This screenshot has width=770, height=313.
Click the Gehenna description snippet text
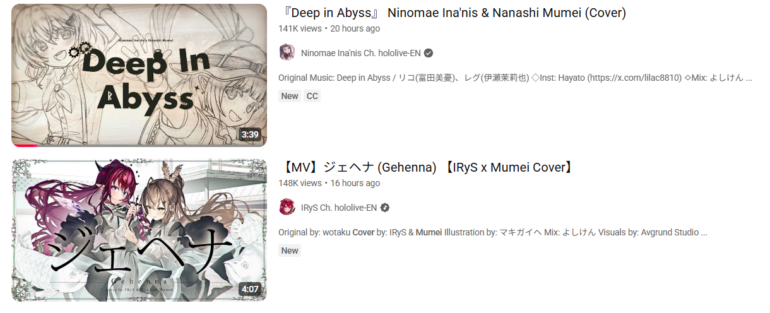tap(492, 232)
